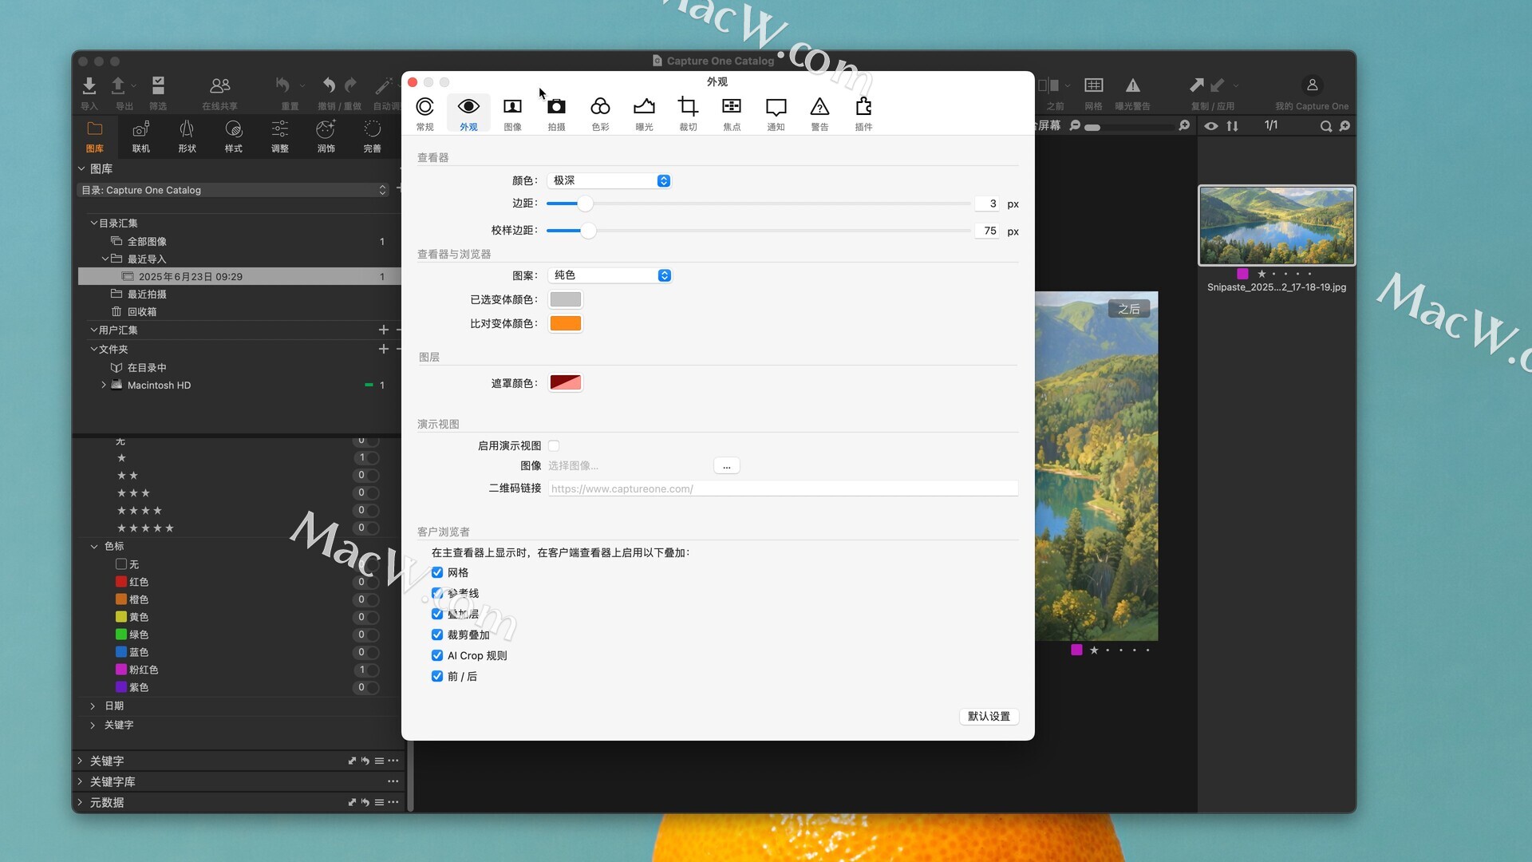Select the 全部图像 collection row

(x=239, y=241)
